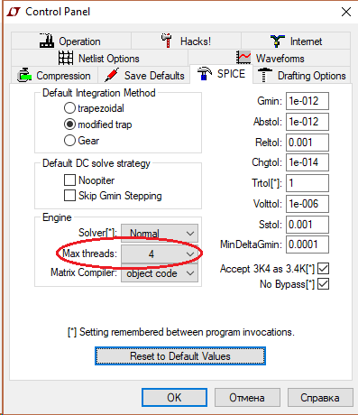This screenshot has height=415, width=358.
Task: Click the Drafting Options T-square icon
Action: 264,75
